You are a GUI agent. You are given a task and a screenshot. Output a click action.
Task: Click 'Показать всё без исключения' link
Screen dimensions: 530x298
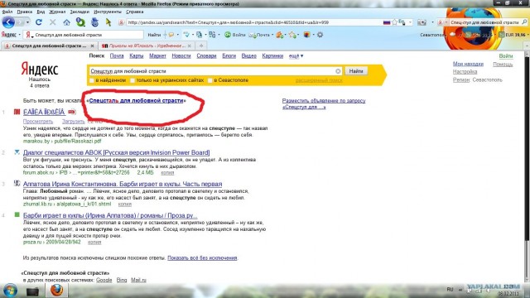coord(202,257)
